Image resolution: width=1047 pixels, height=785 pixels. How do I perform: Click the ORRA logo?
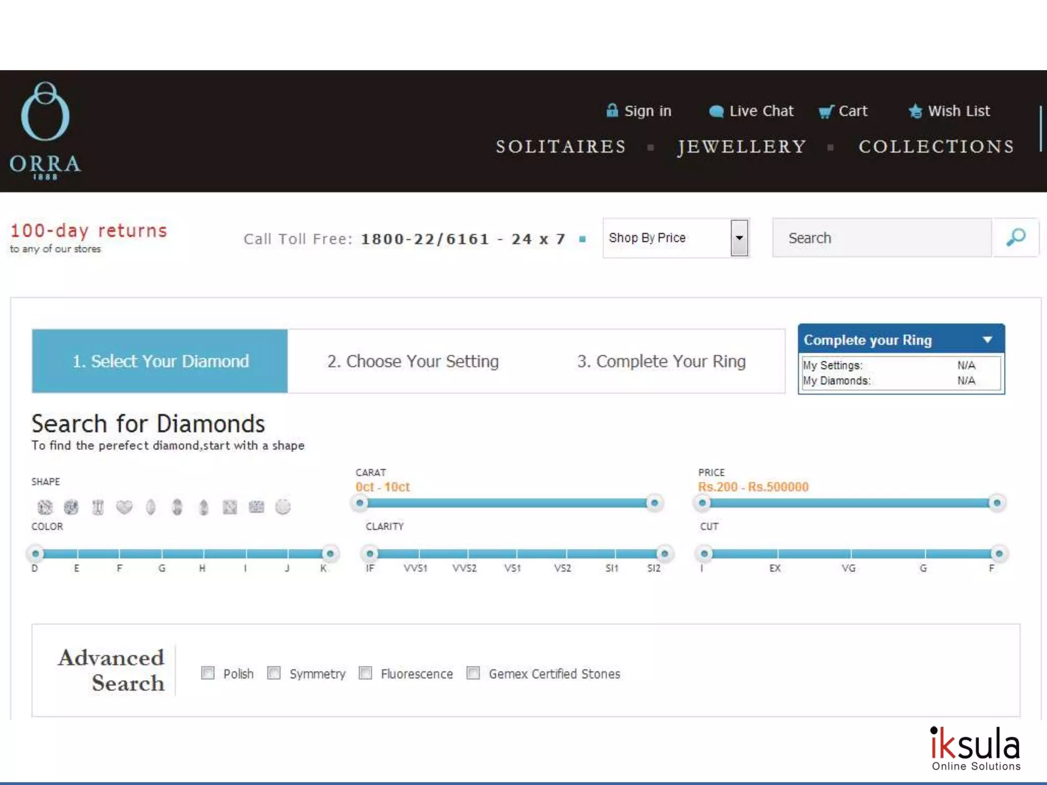click(45, 131)
